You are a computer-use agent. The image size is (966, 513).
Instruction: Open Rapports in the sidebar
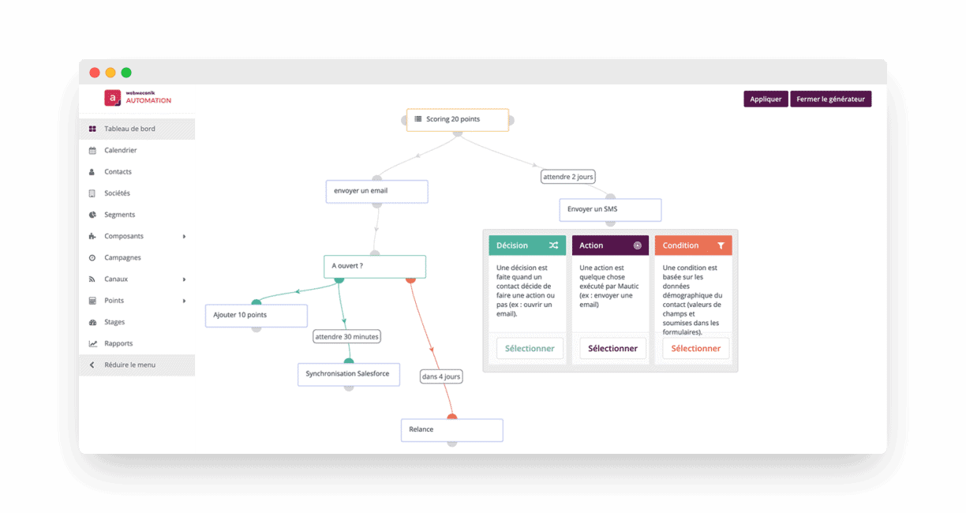(137, 343)
